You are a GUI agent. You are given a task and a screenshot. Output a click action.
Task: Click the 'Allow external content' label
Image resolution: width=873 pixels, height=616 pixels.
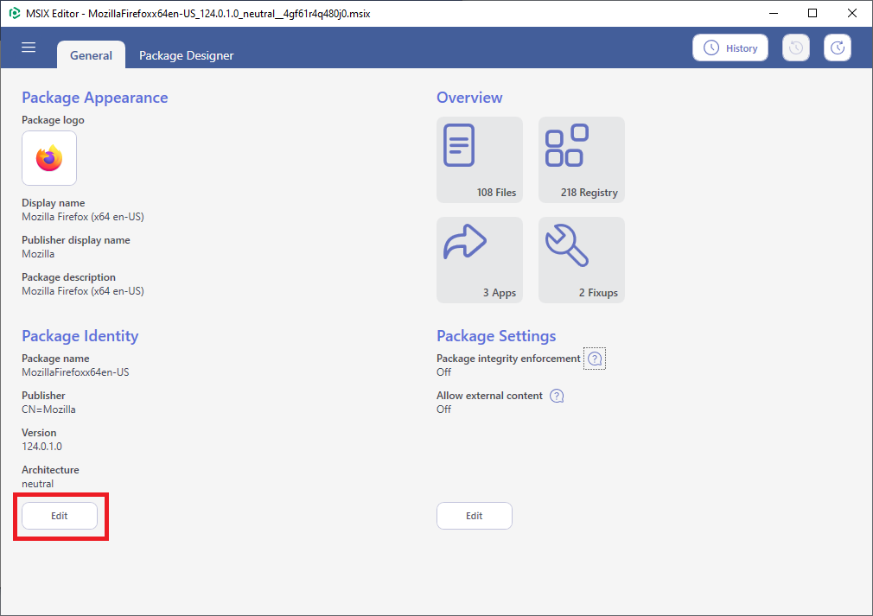pos(489,396)
